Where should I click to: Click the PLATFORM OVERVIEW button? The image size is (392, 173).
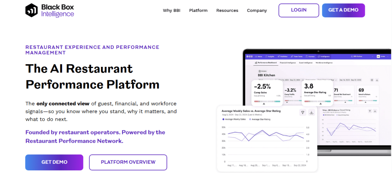click(128, 162)
